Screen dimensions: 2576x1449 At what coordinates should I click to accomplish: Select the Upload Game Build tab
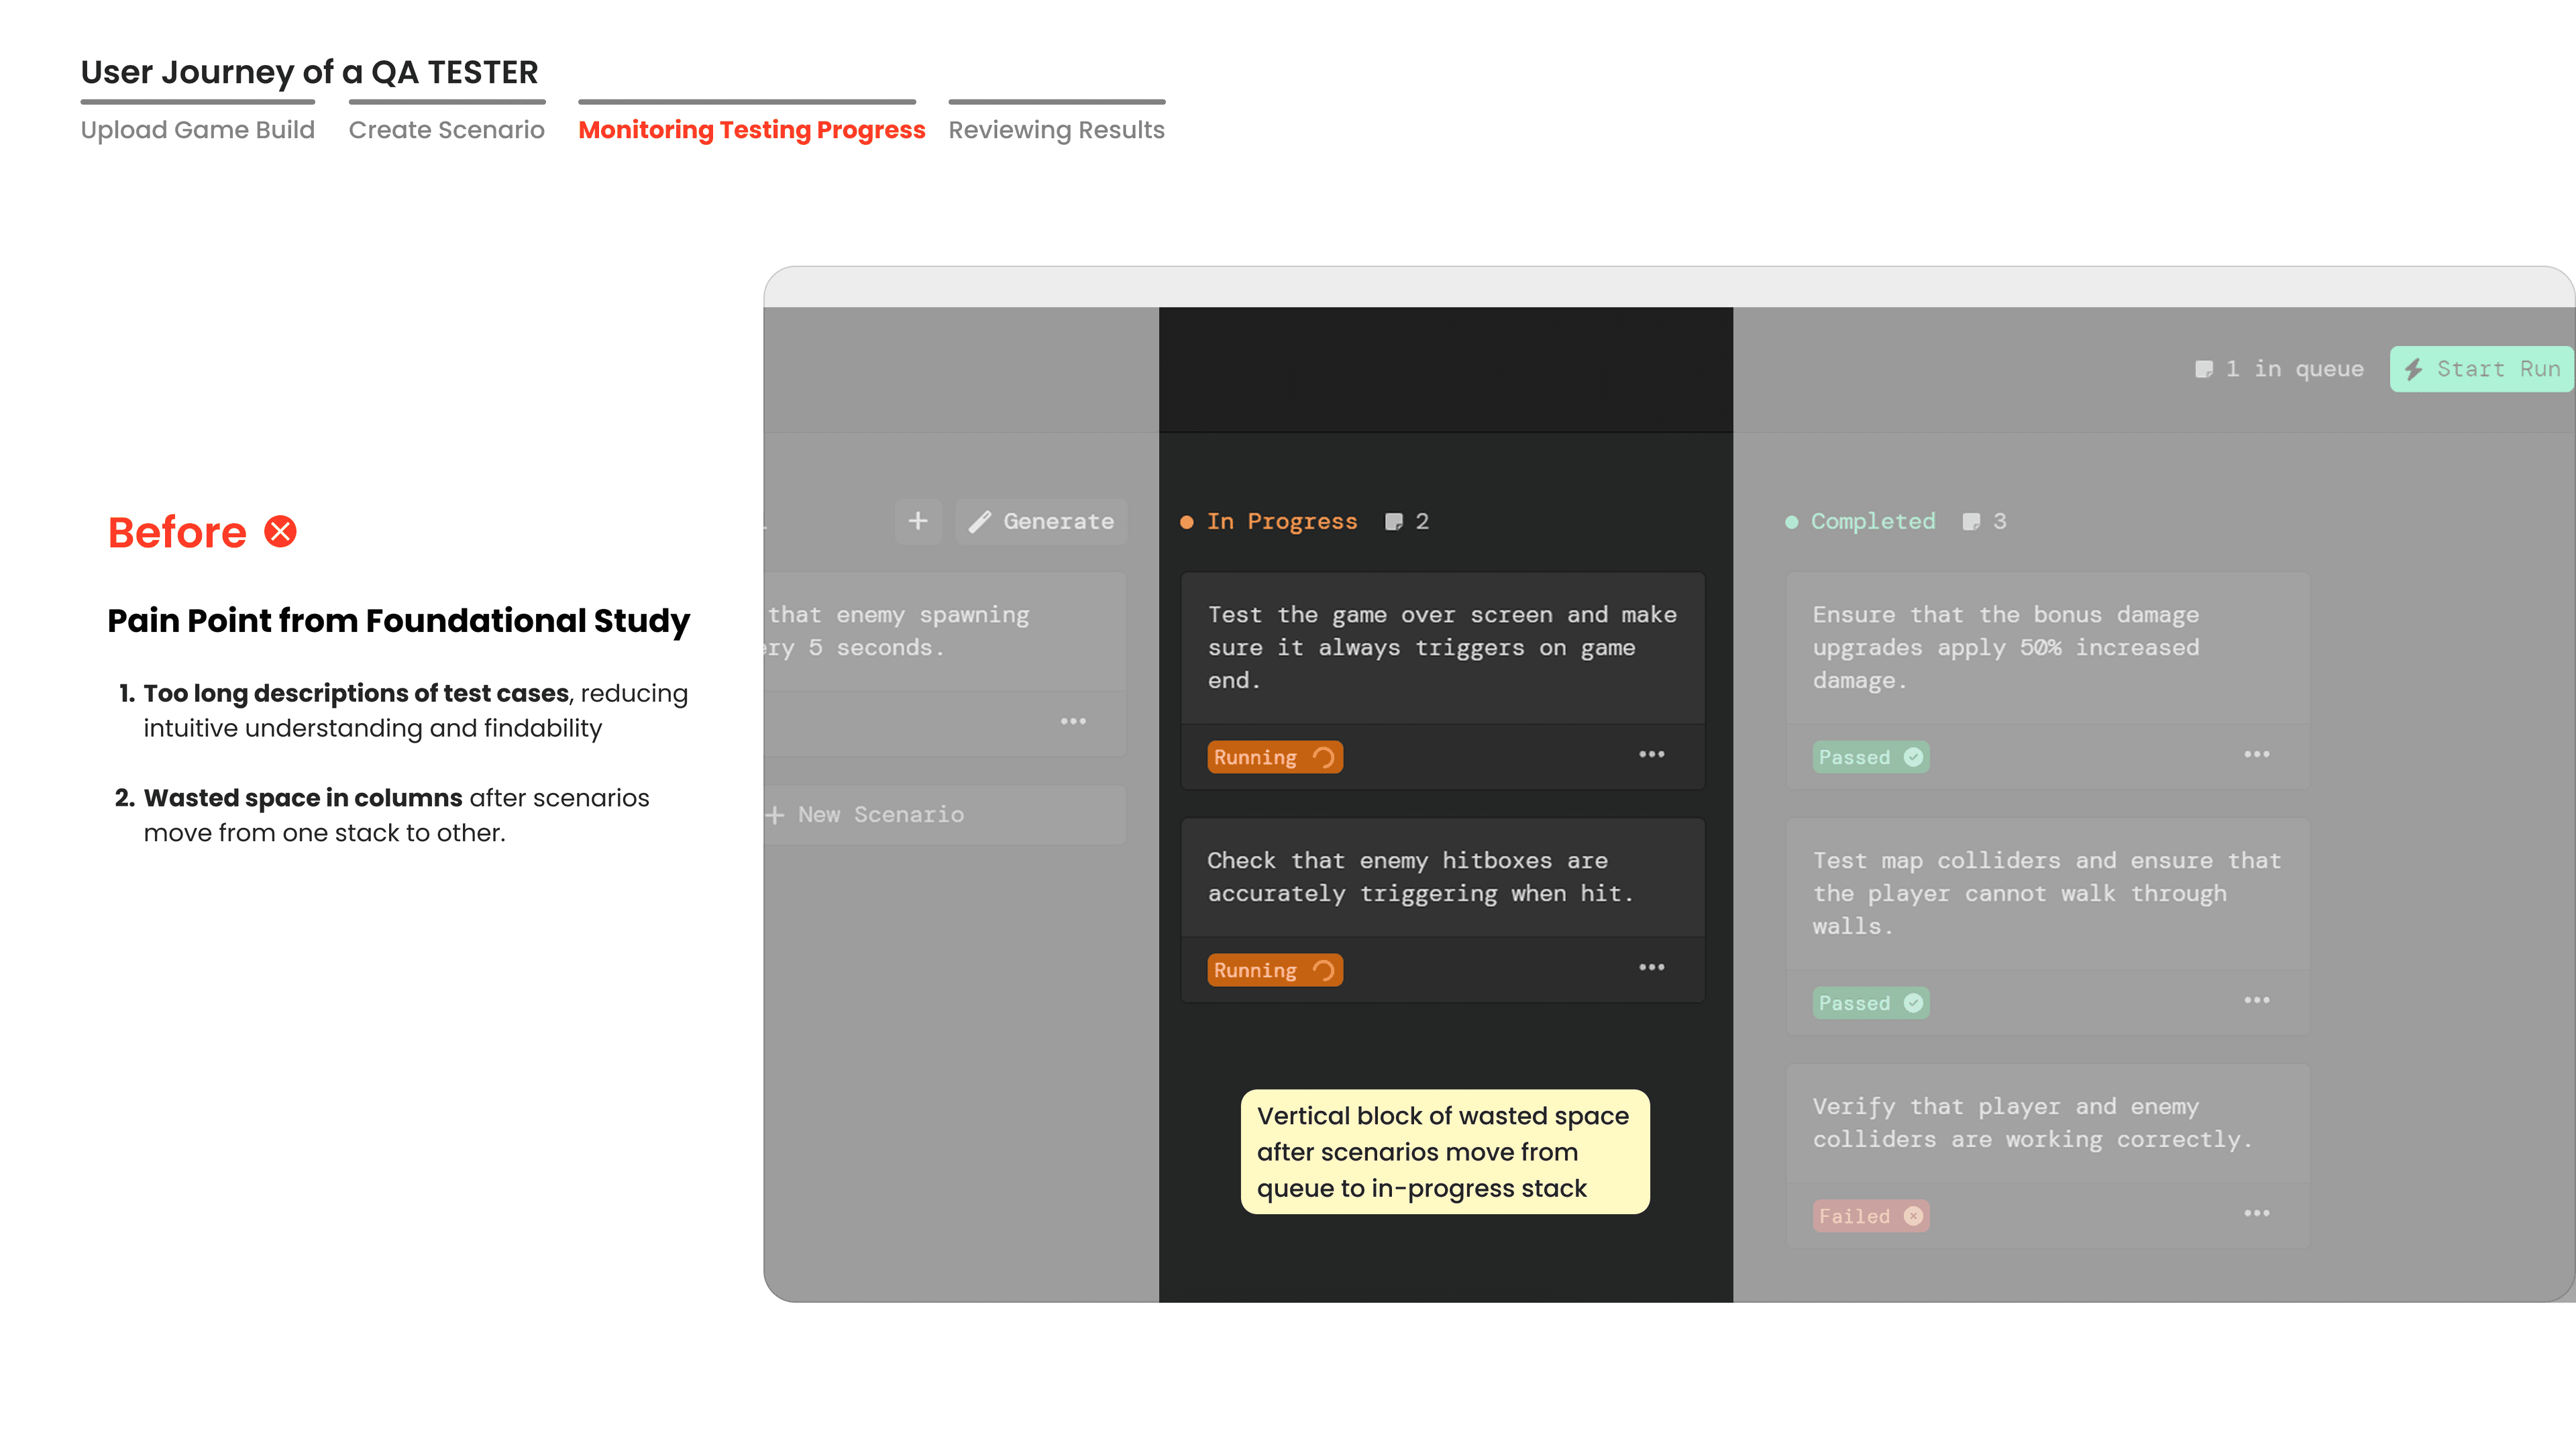tap(197, 129)
